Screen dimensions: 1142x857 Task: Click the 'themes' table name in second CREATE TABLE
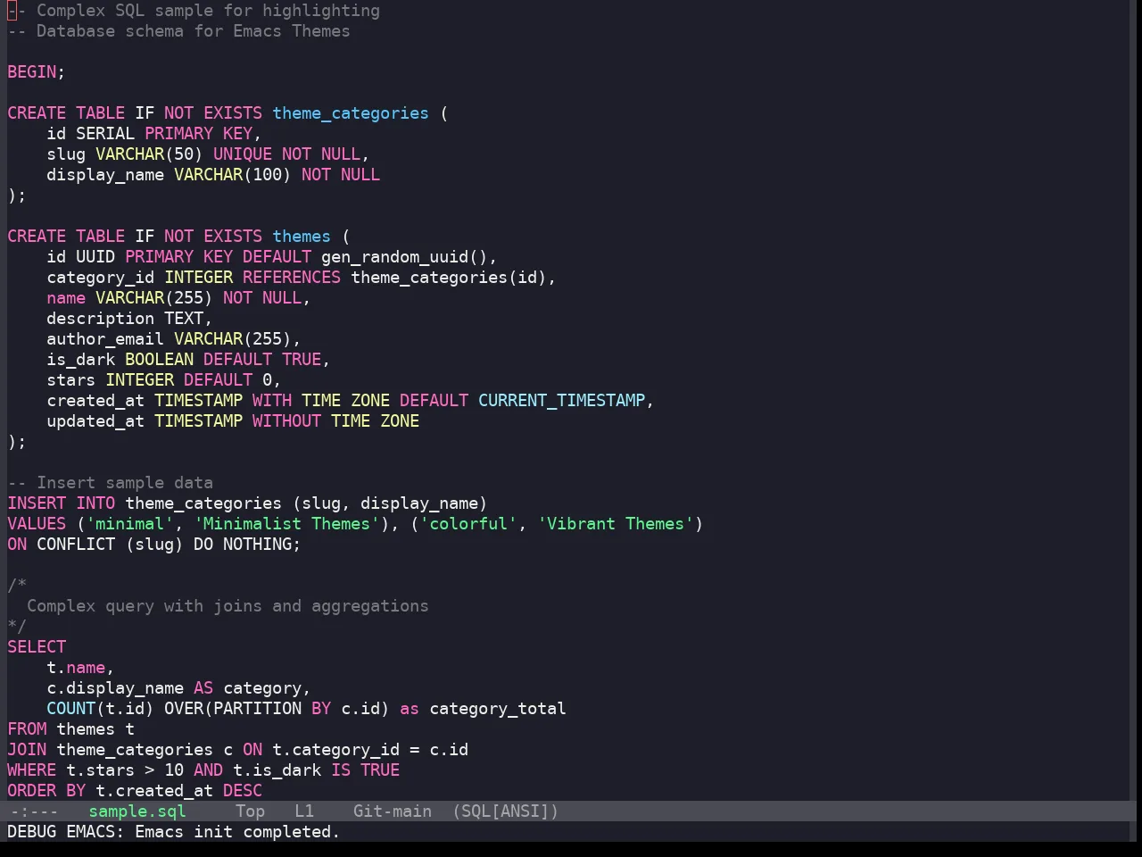pyautogui.click(x=302, y=237)
